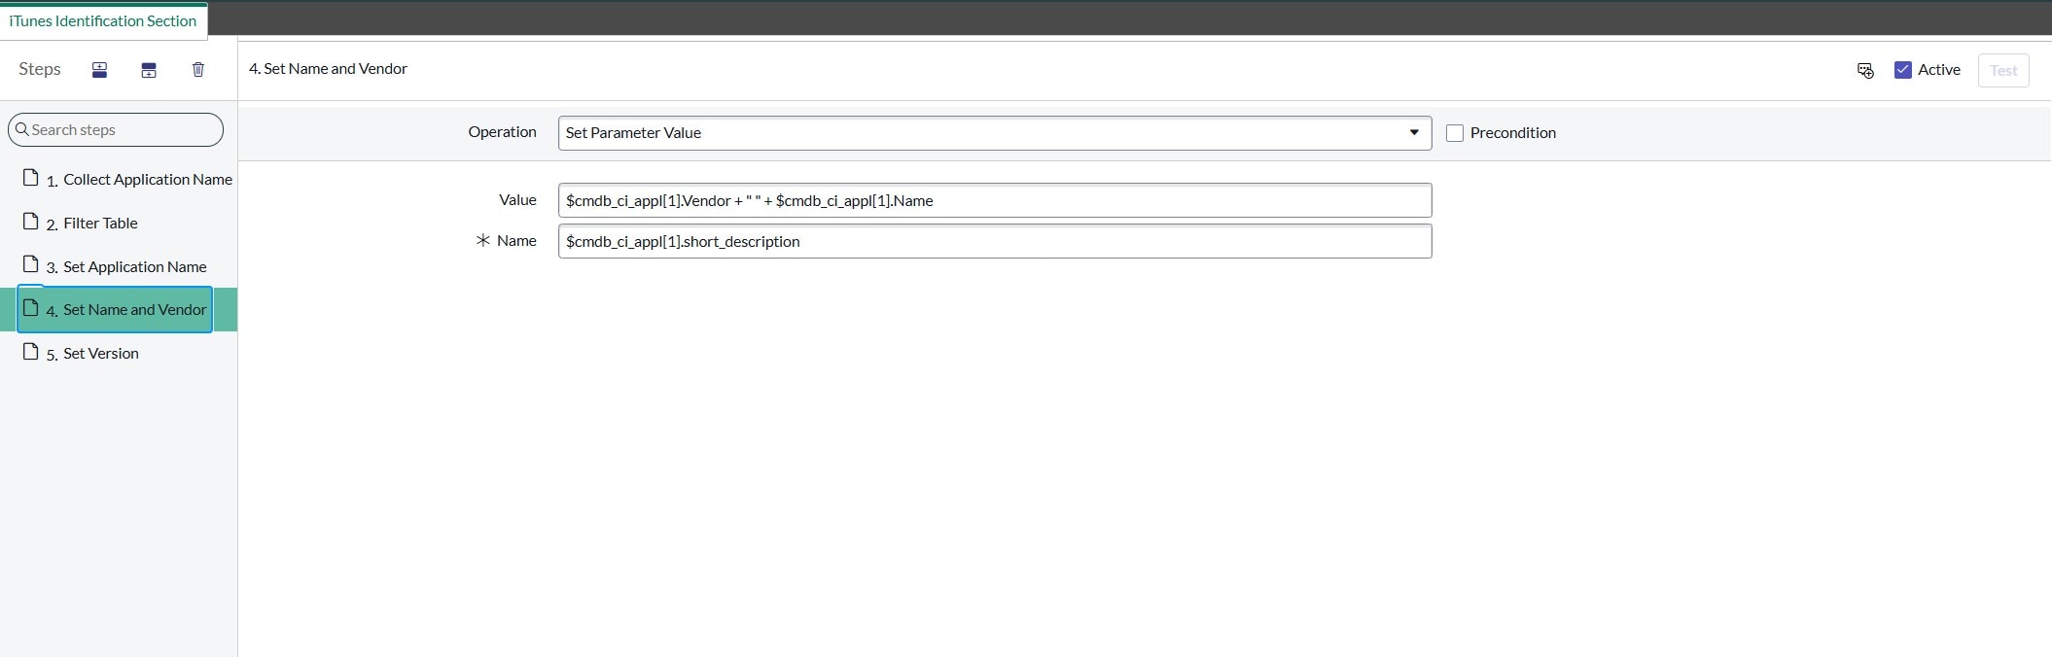
Task: Open the Operation dropdown
Action: (x=995, y=133)
